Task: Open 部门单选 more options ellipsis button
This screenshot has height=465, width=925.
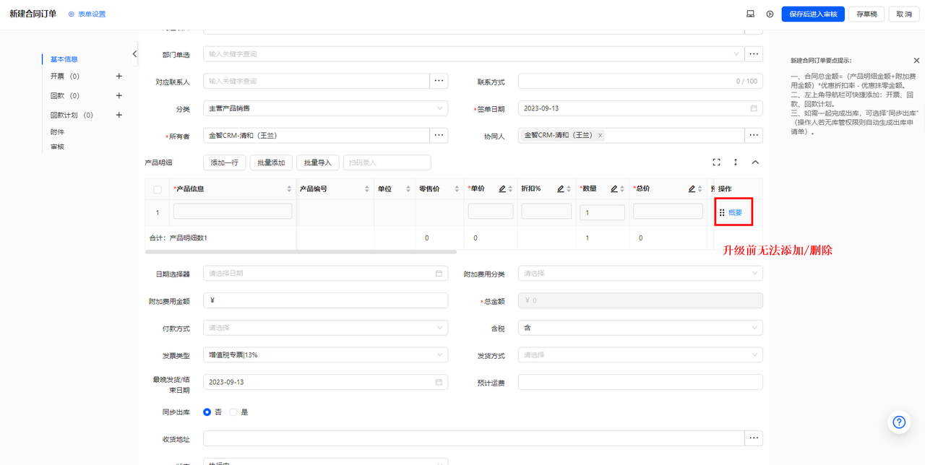Action: tap(754, 54)
